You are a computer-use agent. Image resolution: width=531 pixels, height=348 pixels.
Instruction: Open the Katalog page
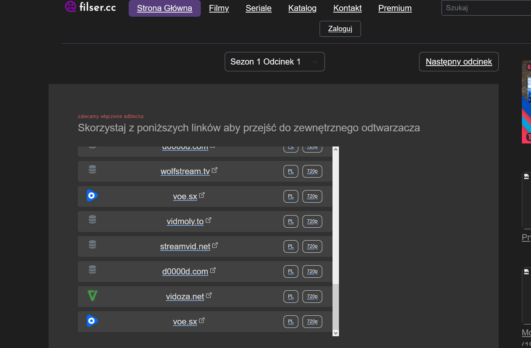tap(302, 8)
